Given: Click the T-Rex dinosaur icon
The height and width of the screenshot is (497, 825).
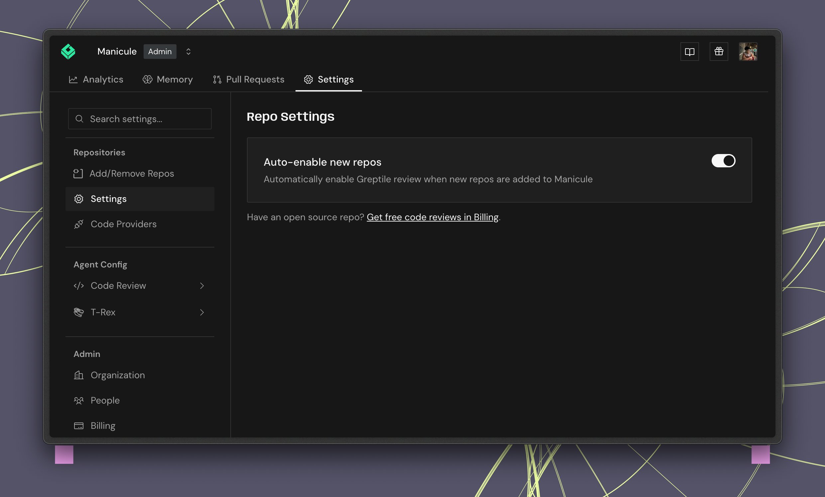Looking at the screenshot, I should click(79, 312).
